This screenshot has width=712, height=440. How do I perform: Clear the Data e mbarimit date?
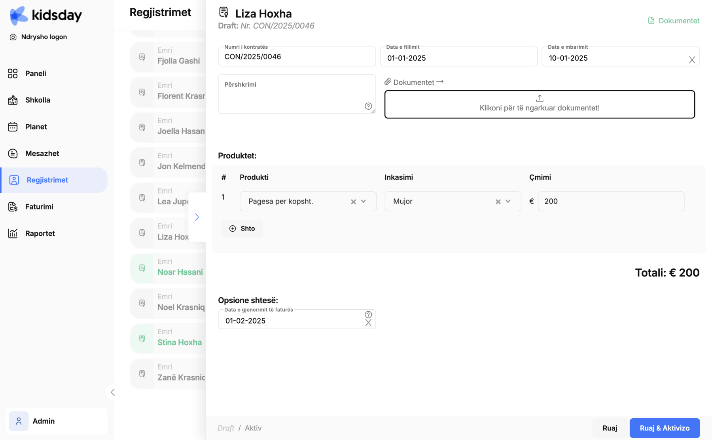[692, 60]
